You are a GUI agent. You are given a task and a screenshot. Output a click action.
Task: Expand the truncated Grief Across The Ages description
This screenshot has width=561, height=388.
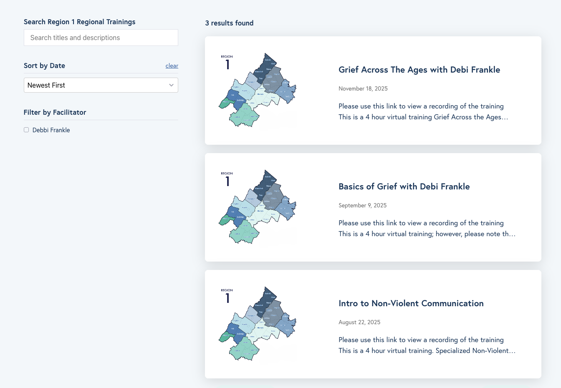click(x=423, y=117)
